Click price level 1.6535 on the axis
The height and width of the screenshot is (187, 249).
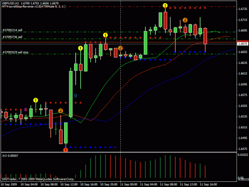(243, 116)
